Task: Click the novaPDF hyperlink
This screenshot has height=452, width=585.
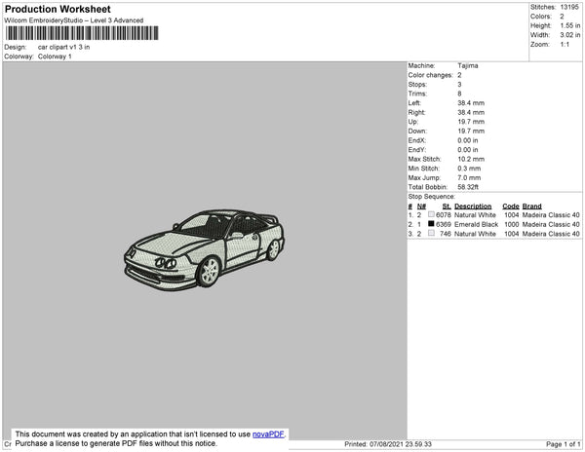Action: coord(270,433)
